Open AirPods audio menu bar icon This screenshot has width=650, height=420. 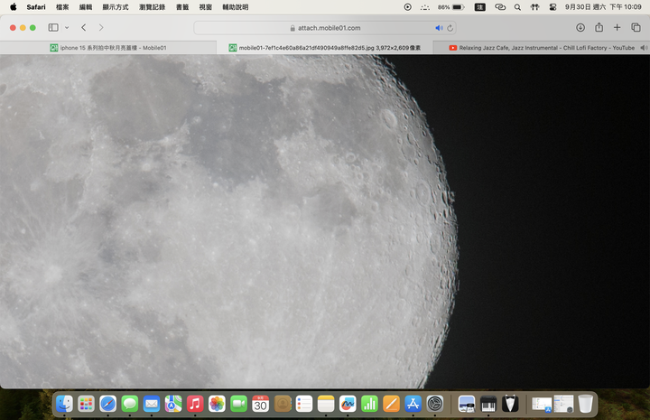point(534,7)
